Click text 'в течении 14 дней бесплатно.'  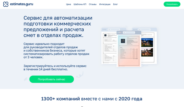(46, 69)
